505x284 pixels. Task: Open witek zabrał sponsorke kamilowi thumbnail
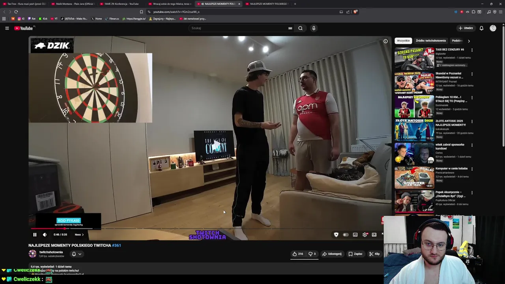tap(414, 153)
